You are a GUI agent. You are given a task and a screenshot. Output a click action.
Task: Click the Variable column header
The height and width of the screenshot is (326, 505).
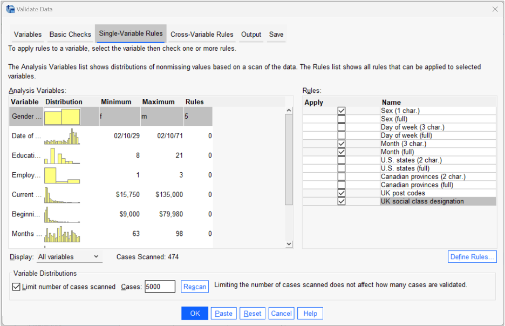click(x=25, y=102)
